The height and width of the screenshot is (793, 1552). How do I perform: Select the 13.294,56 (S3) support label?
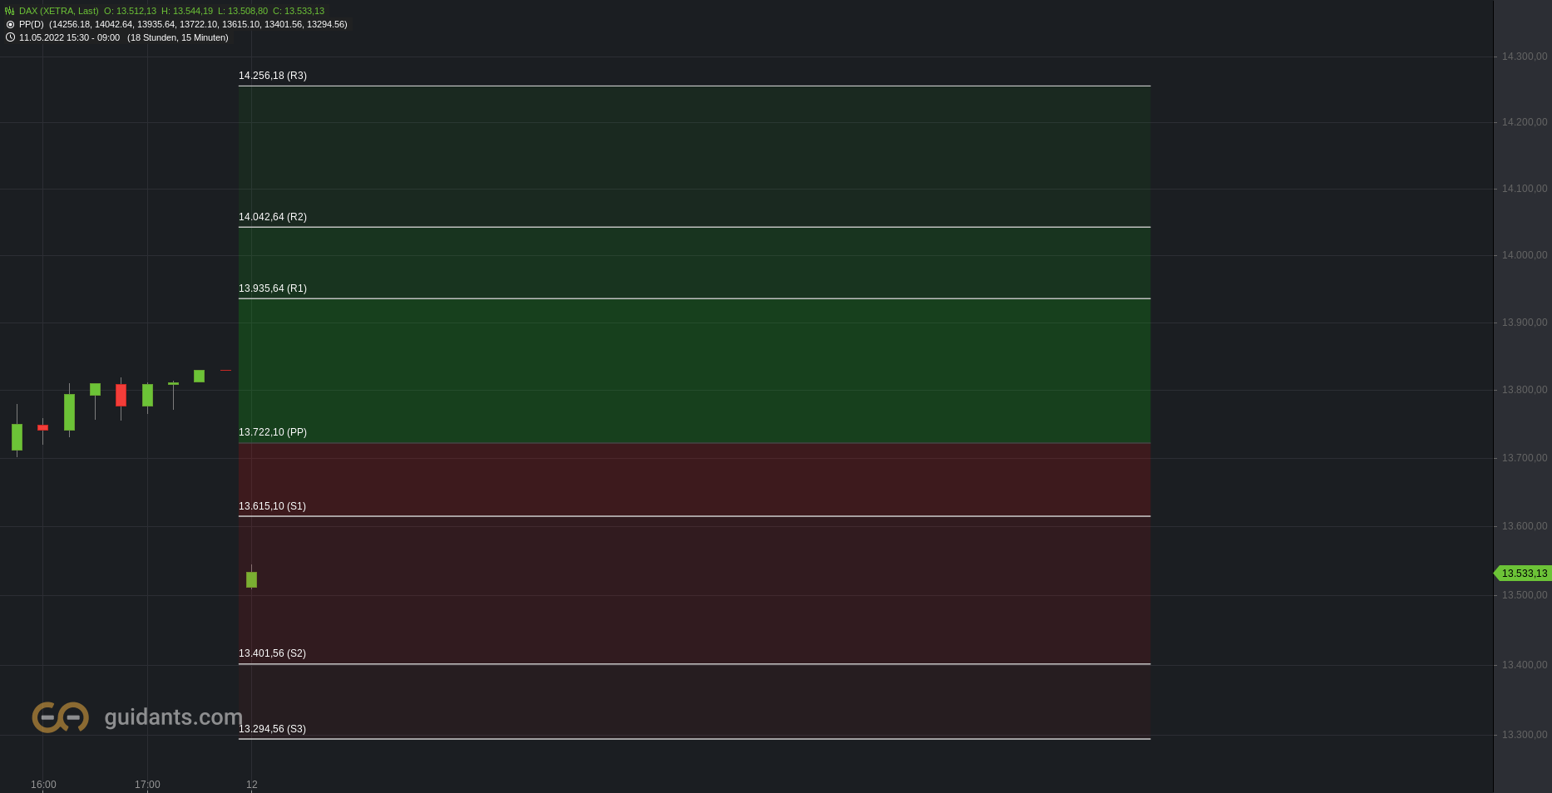[x=272, y=729]
